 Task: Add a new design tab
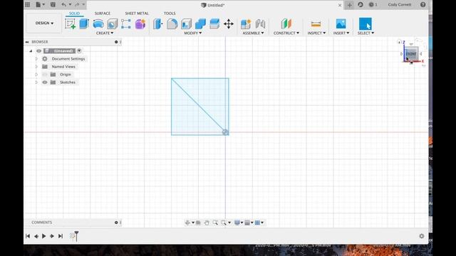tap(350, 5)
